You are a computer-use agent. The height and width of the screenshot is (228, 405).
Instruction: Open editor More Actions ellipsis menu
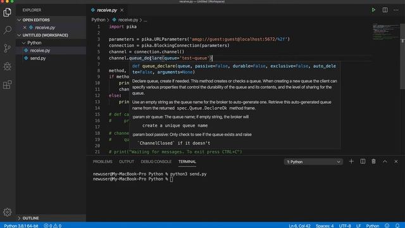(x=396, y=10)
